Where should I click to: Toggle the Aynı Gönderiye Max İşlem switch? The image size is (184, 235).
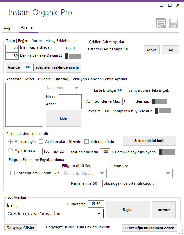pos(159,101)
